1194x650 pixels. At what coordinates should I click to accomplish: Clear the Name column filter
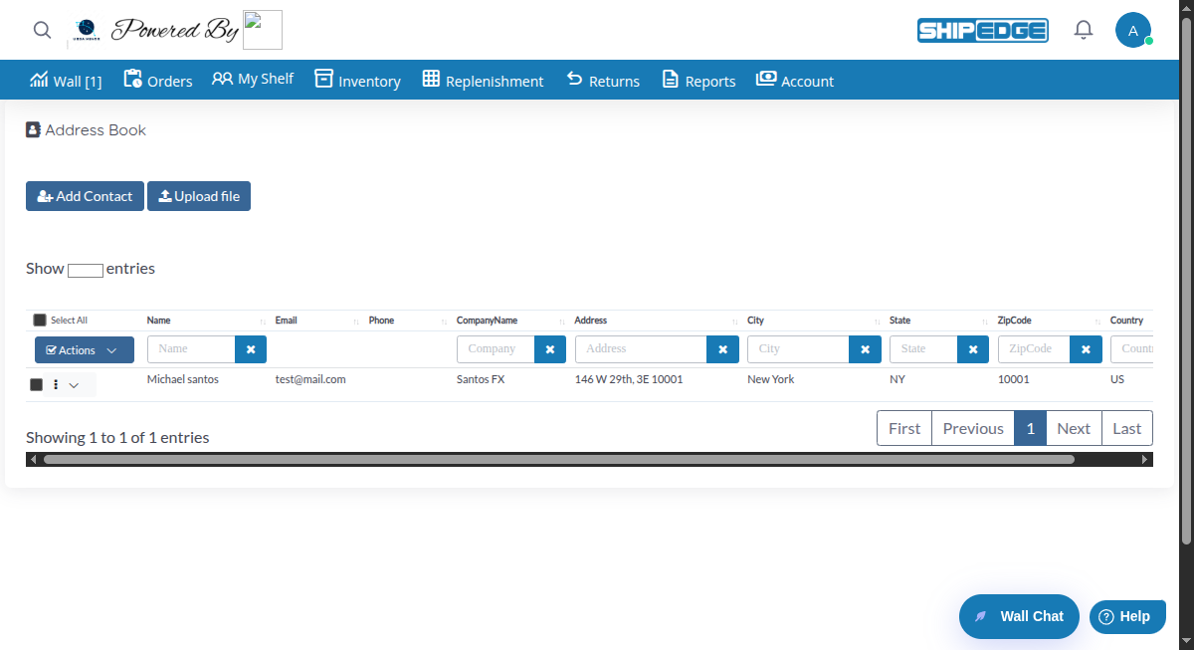(250, 348)
